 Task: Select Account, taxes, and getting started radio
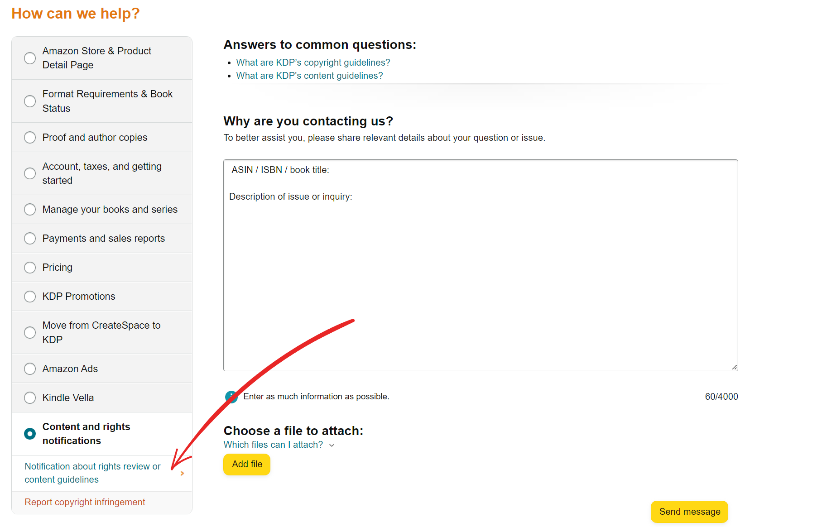click(30, 173)
